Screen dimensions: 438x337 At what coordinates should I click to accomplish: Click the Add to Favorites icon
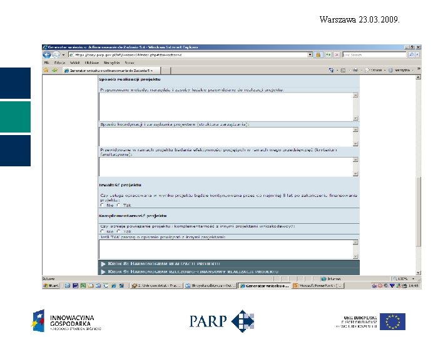click(x=55, y=71)
